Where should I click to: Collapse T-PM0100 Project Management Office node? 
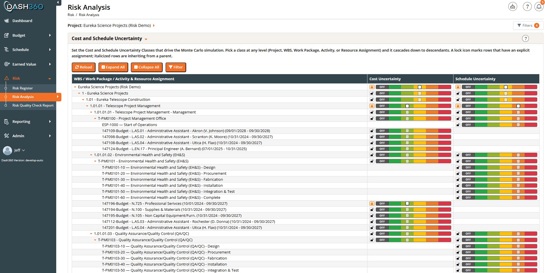[x=95, y=119]
